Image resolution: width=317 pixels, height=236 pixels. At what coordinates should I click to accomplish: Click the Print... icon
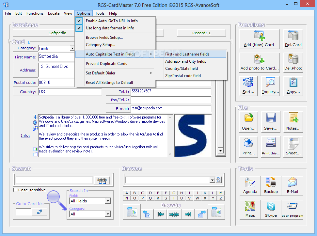pos(248,147)
